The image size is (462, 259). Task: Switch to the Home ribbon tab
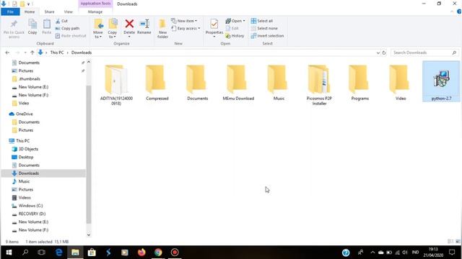pyautogui.click(x=30, y=12)
